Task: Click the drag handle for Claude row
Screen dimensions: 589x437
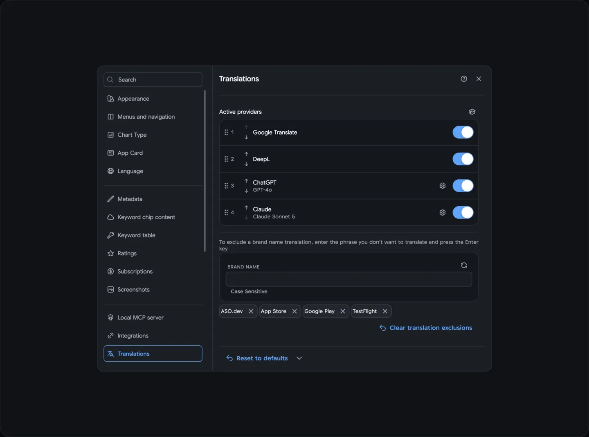Action: 226,212
